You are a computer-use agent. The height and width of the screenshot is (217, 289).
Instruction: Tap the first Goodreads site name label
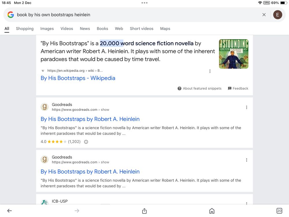62,104
